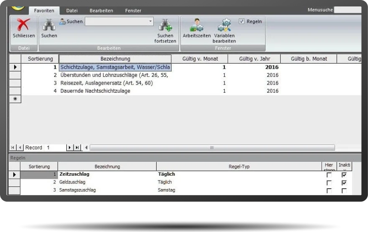
Task: Click year 2016 in Dauernde Nachtschichtzulage row
Action: (x=272, y=91)
